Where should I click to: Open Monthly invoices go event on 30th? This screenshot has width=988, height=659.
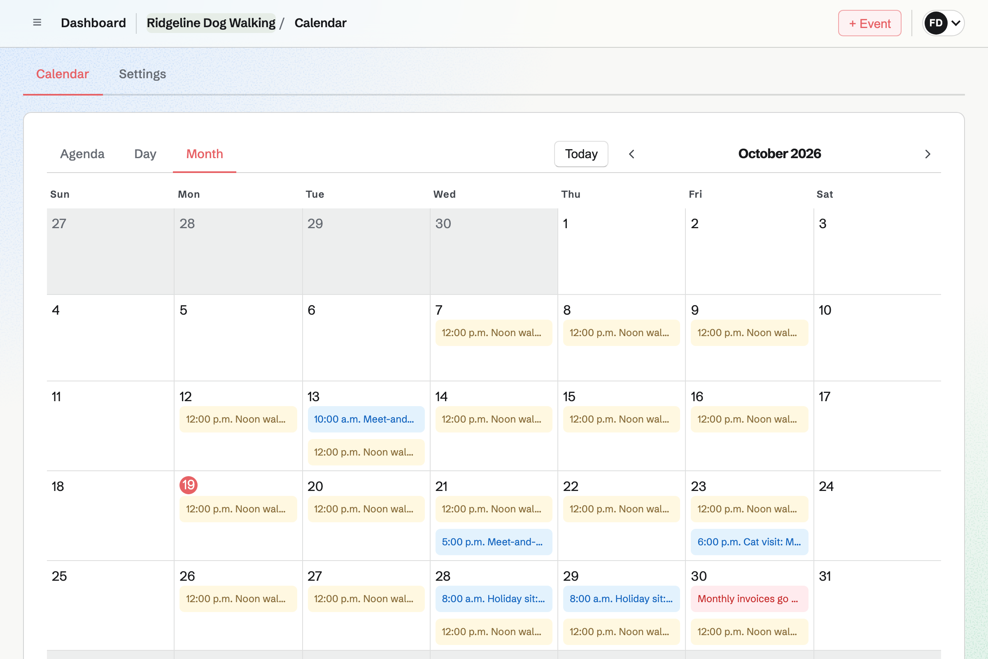pyautogui.click(x=749, y=598)
